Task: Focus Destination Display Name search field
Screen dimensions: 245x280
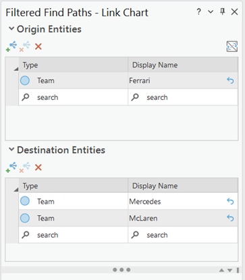Action: pyautogui.click(x=183, y=235)
